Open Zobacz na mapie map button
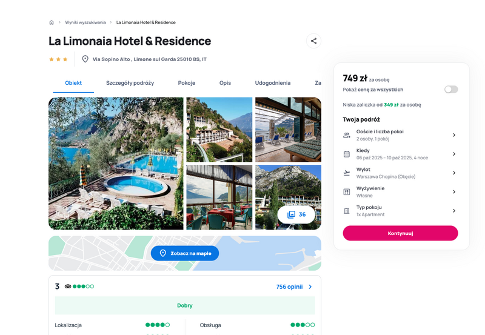Image resolution: width=485 pixels, height=335 pixels. click(185, 253)
